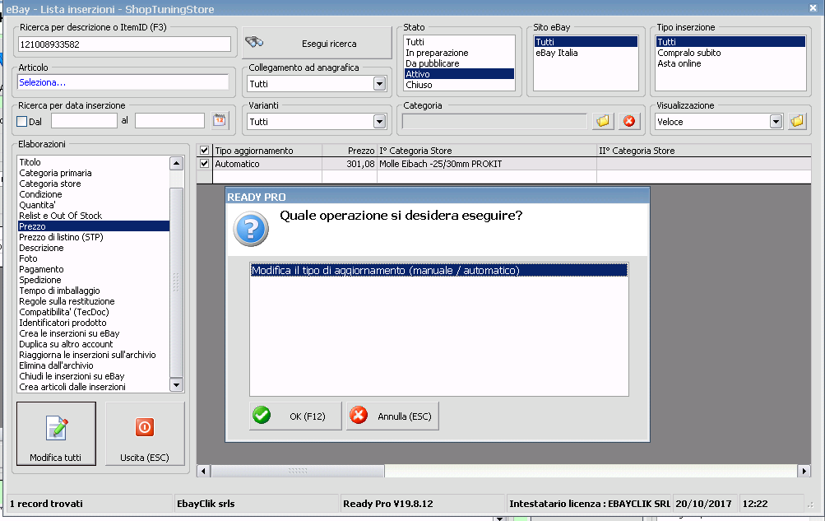Click Elaborazioni scrollbar down arrow

coord(176,385)
